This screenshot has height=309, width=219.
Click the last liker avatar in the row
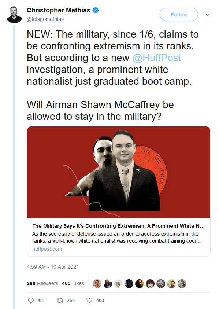click(182, 284)
